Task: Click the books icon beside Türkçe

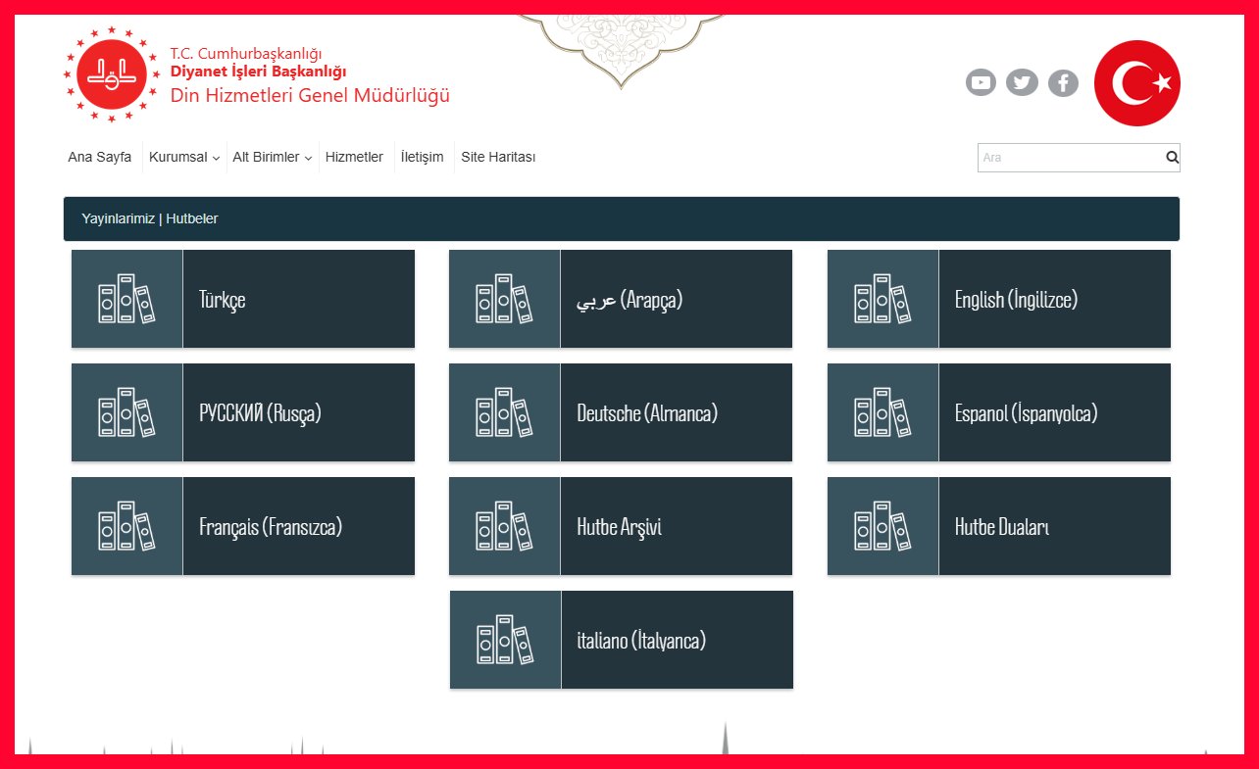Action: 126,299
